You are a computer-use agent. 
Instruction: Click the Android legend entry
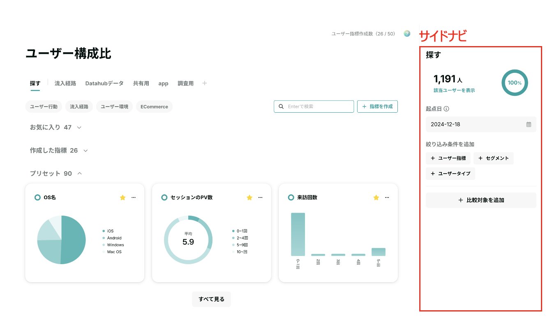click(x=112, y=238)
